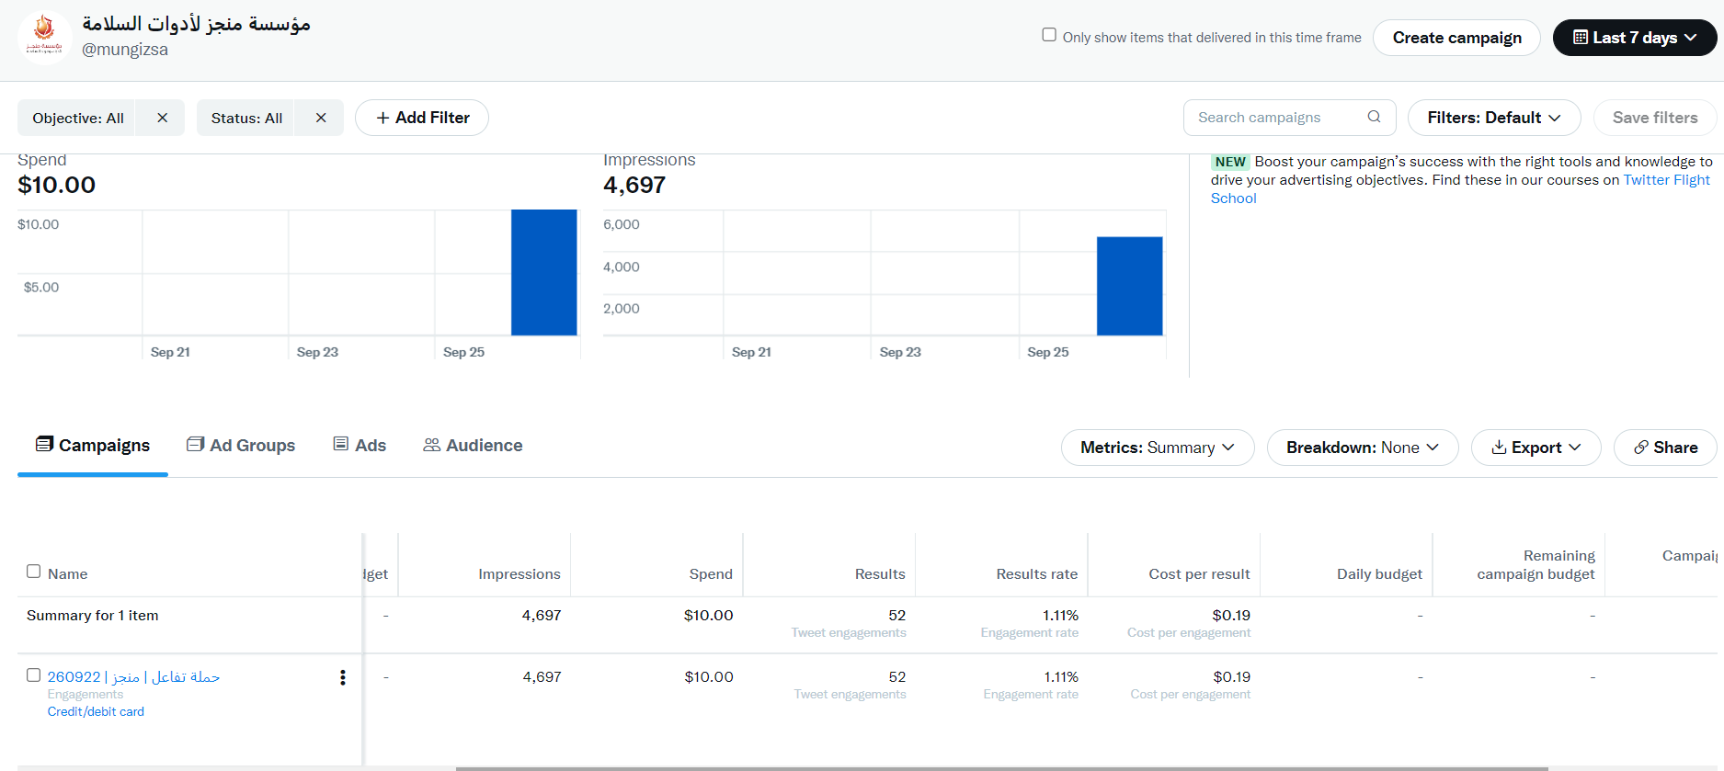
Task: Select the 260922 campaign row checkbox
Action: click(x=34, y=675)
